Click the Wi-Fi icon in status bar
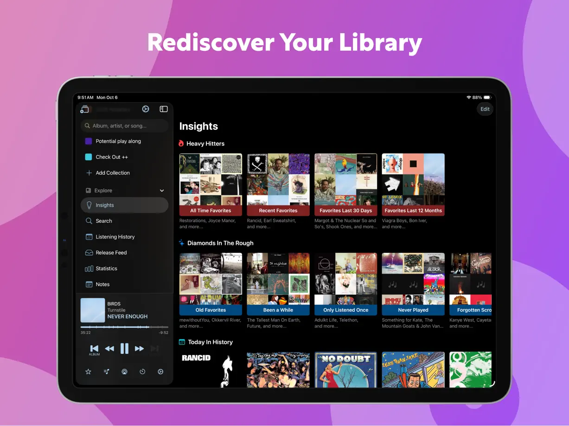Viewport: 569px width, 426px height. [x=469, y=98]
